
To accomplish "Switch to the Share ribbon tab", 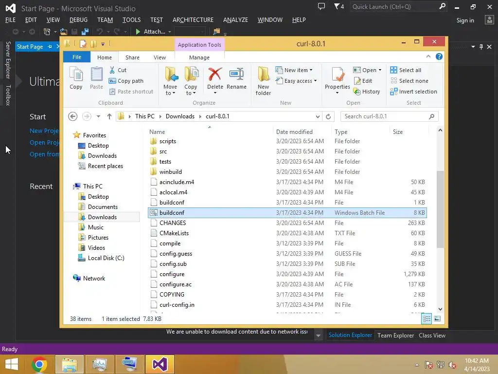I will coord(132,57).
